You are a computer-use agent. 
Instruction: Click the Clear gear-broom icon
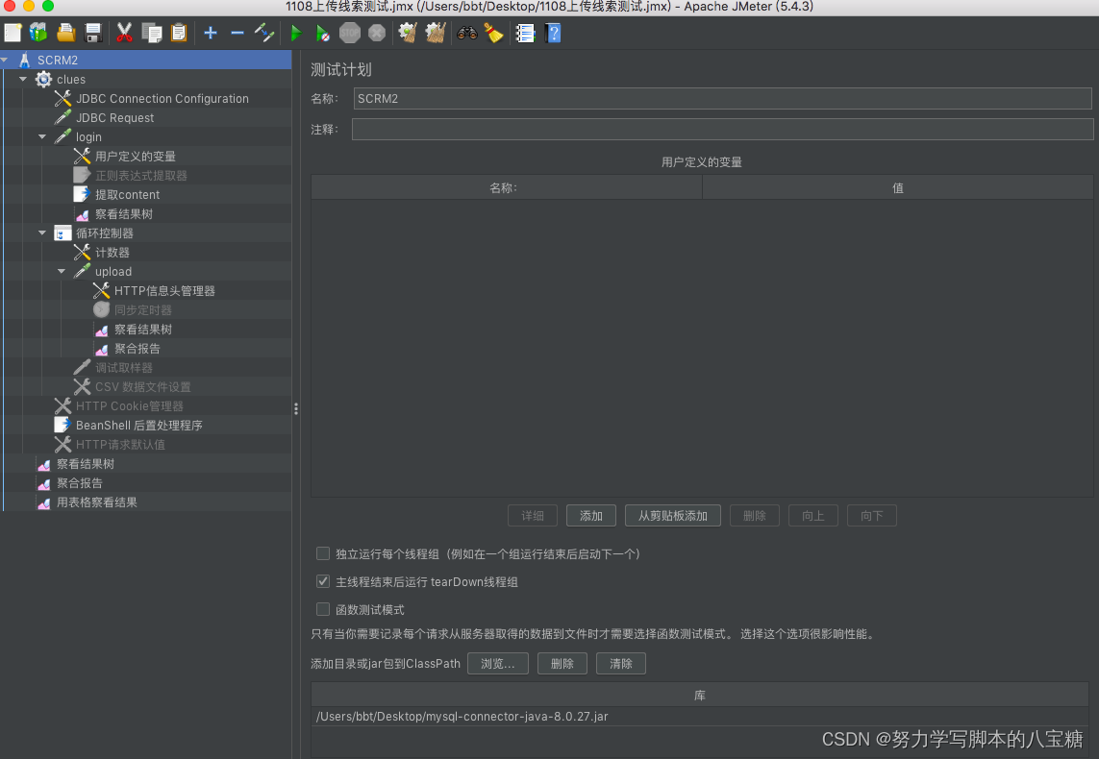tap(408, 33)
